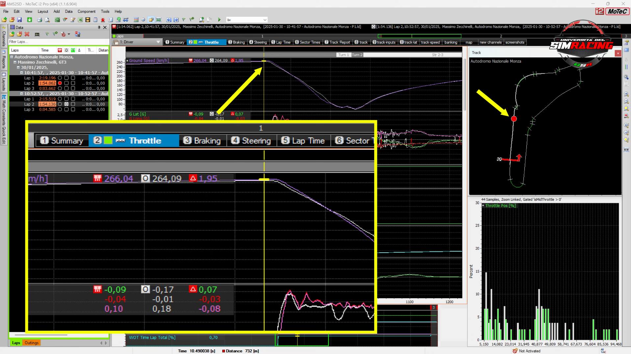The height and width of the screenshot is (354, 631).
Task: Click the red X remove icon in Data panel
Action: (x=27, y=34)
